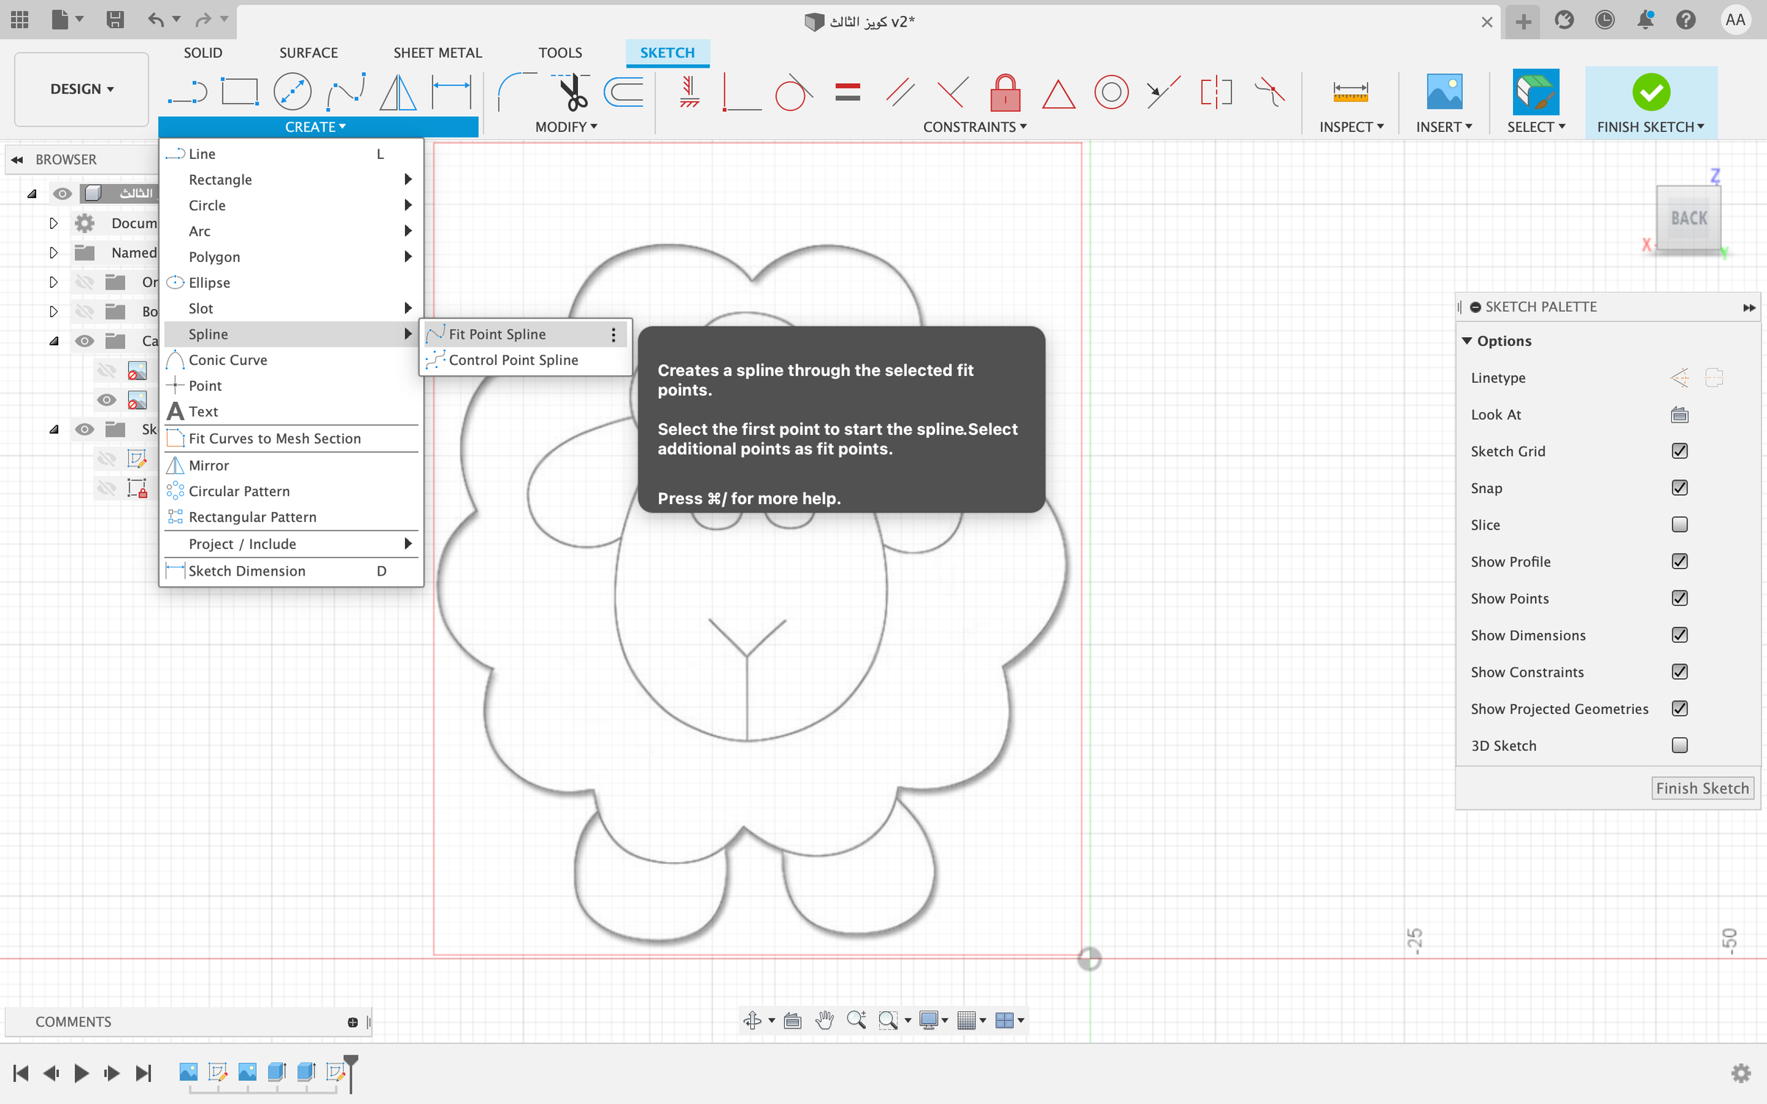1767x1104 pixels.
Task: Apply the Collinear constraint icon
Action: [1163, 92]
